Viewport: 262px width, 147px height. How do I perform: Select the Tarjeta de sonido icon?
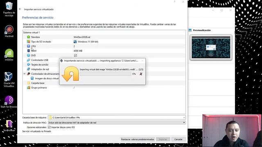coord(29,65)
